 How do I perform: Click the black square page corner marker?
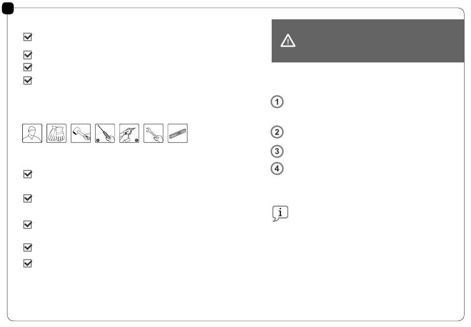(8, 8)
